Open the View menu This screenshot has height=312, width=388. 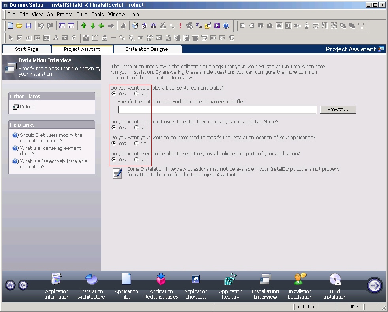tap(37, 14)
